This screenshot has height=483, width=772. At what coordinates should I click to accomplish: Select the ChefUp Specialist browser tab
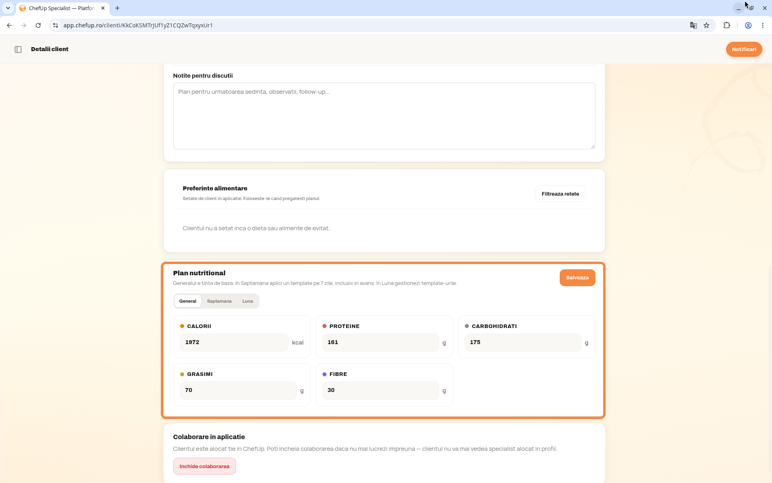[x=62, y=8]
